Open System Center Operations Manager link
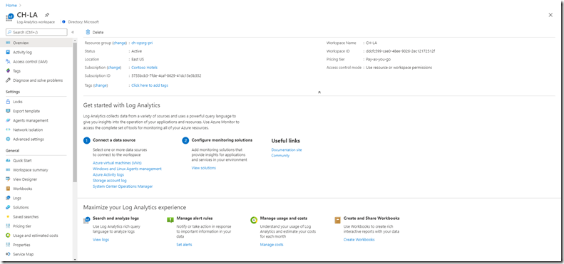 [123, 186]
